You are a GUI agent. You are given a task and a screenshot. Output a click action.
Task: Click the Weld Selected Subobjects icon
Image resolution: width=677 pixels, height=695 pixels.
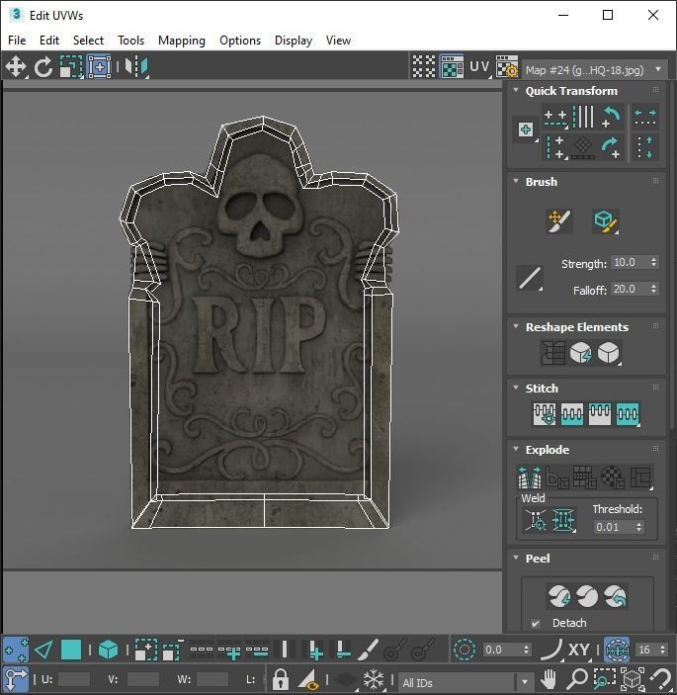(x=564, y=520)
